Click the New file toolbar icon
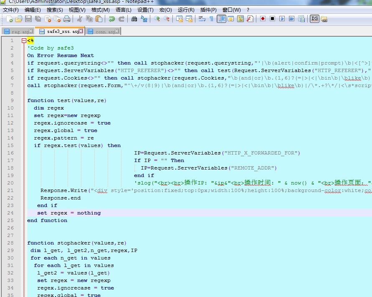 [x=9, y=19]
